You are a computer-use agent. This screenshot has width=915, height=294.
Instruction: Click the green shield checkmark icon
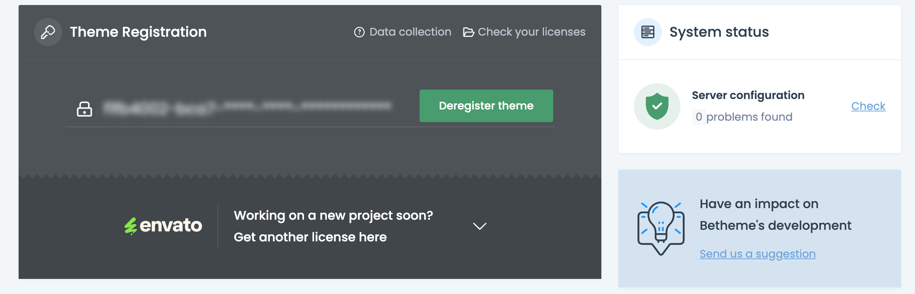(x=657, y=106)
